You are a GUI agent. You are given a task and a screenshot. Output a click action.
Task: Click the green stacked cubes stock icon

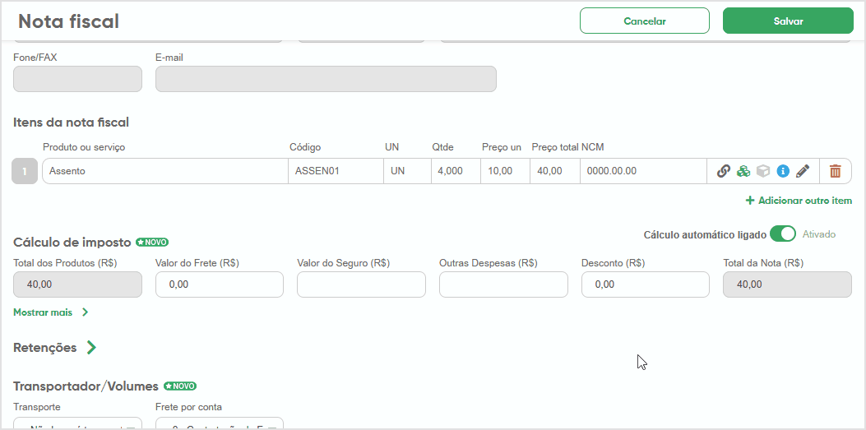coord(743,171)
